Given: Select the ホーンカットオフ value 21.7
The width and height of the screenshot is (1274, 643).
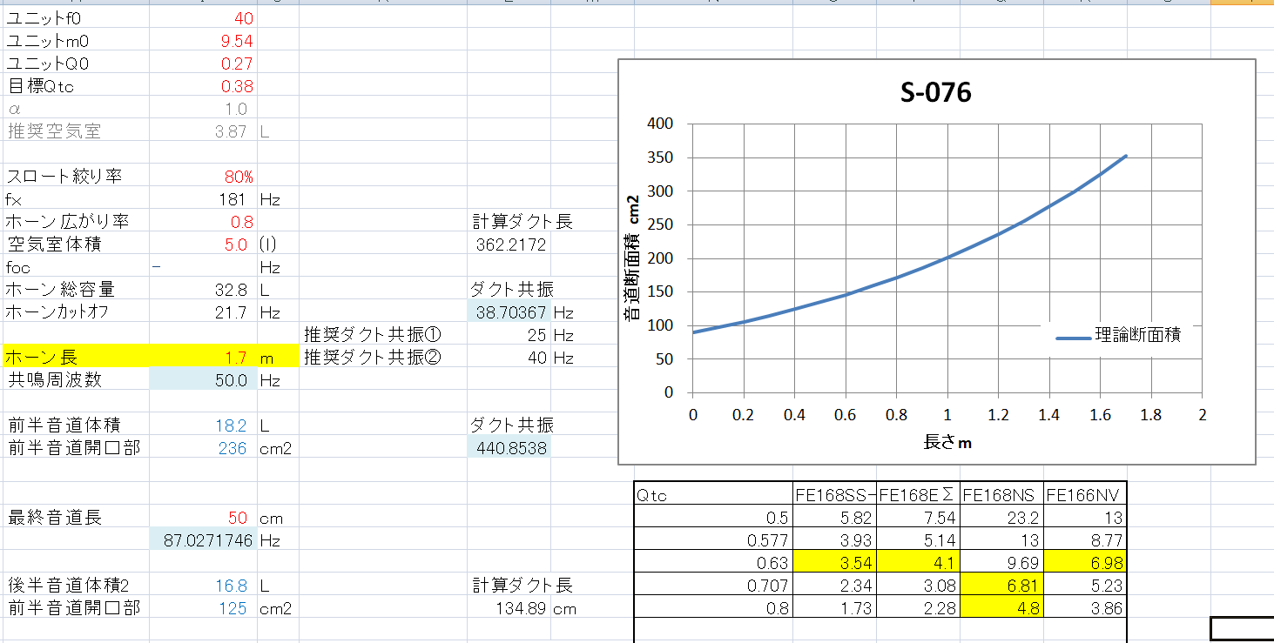Looking at the screenshot, I should pyautogui.click(x=203, y=312).
